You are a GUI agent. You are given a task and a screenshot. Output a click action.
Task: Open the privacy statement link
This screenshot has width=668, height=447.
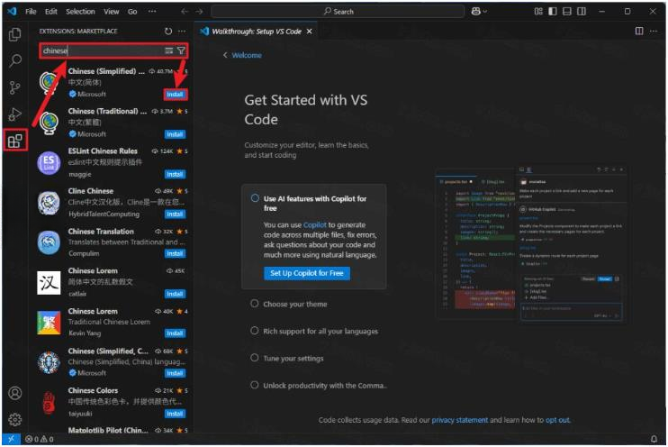point(460,420)
